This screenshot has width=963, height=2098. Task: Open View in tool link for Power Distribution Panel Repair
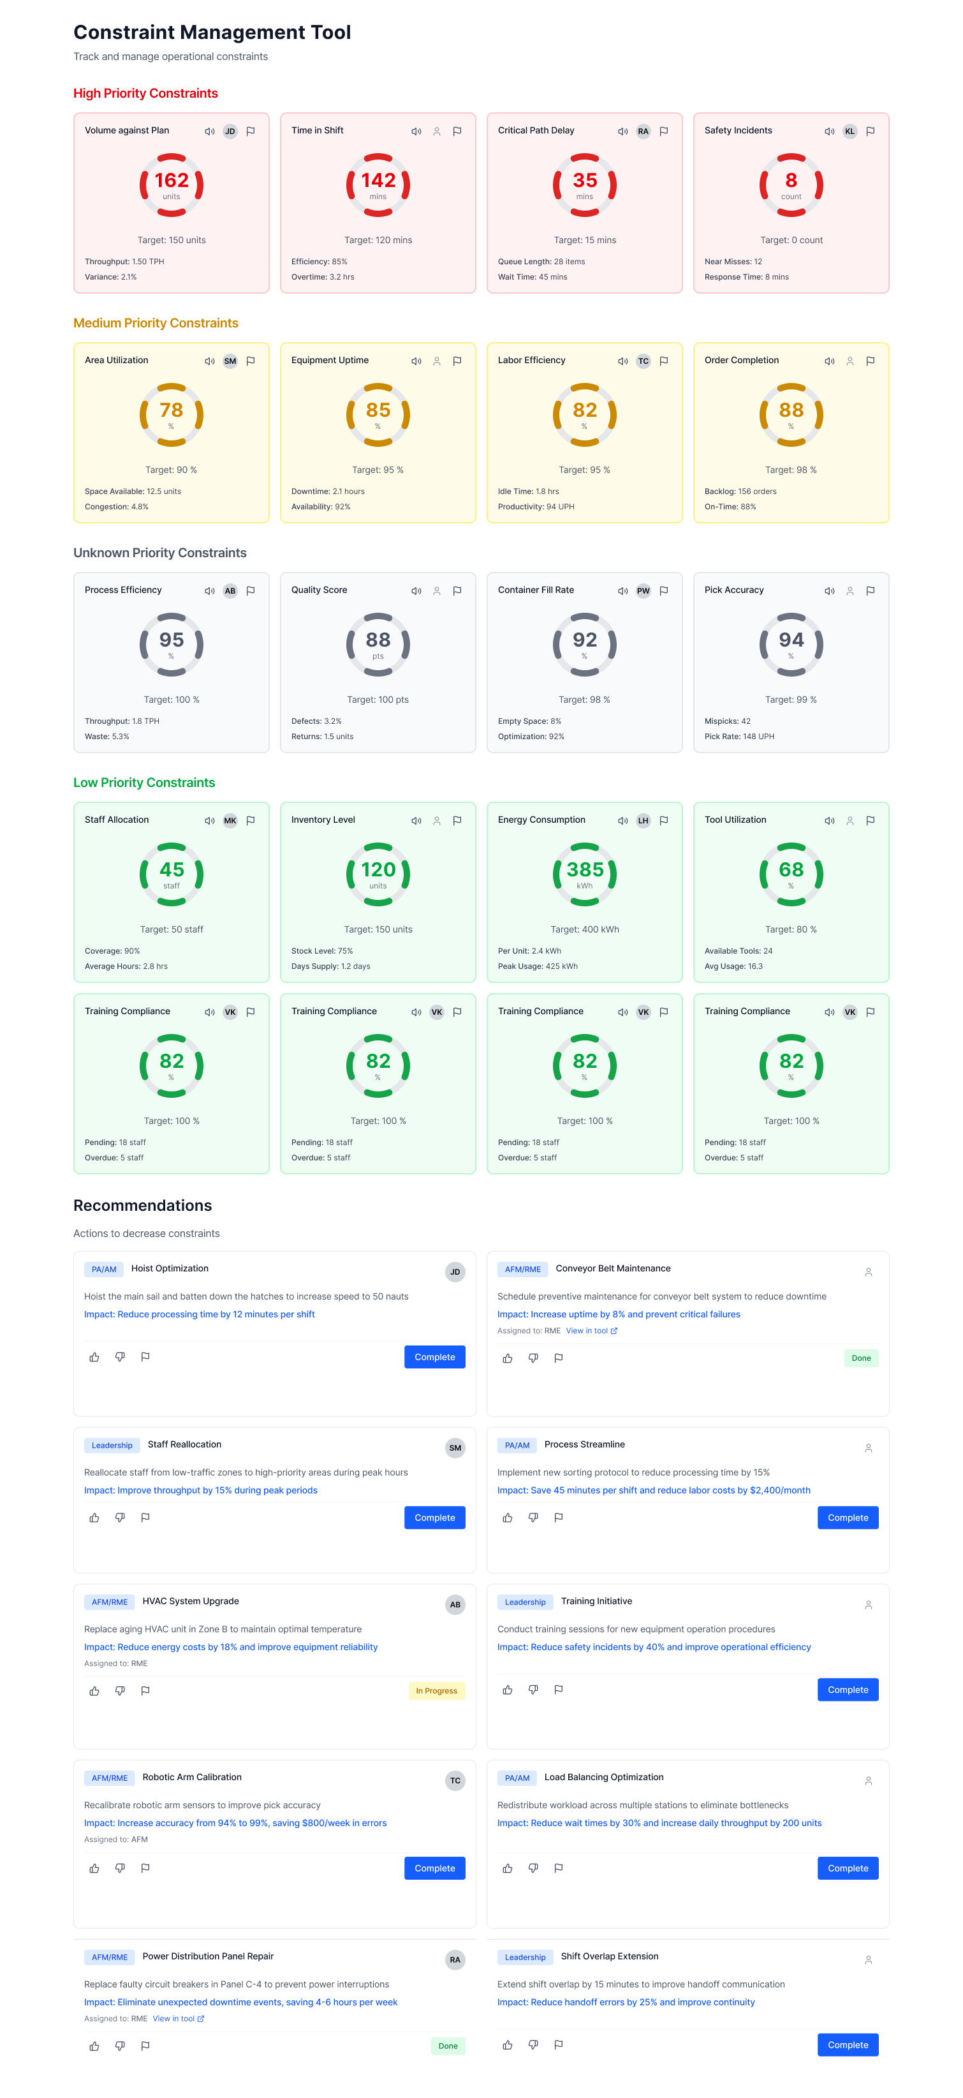tap(179, 2018)
